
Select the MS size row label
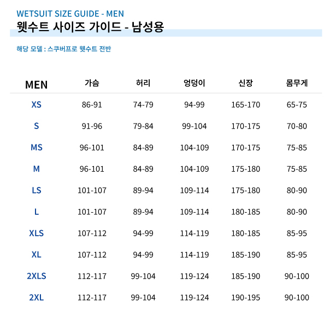37,148
